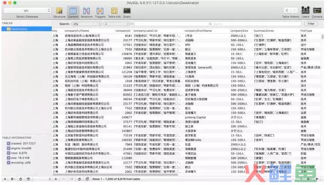Sort by the companyFullName column header
The height and width of the screenshot is (185, 329).
77,31
